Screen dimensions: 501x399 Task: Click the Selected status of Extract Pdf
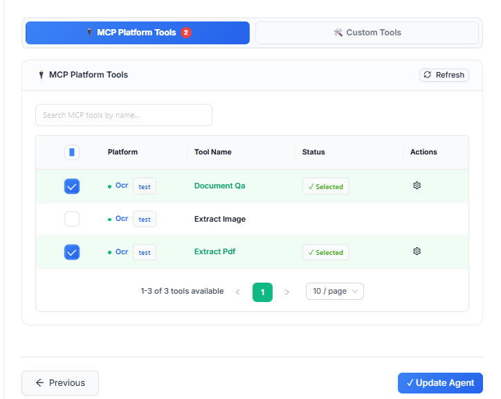(x=326, y=252)
